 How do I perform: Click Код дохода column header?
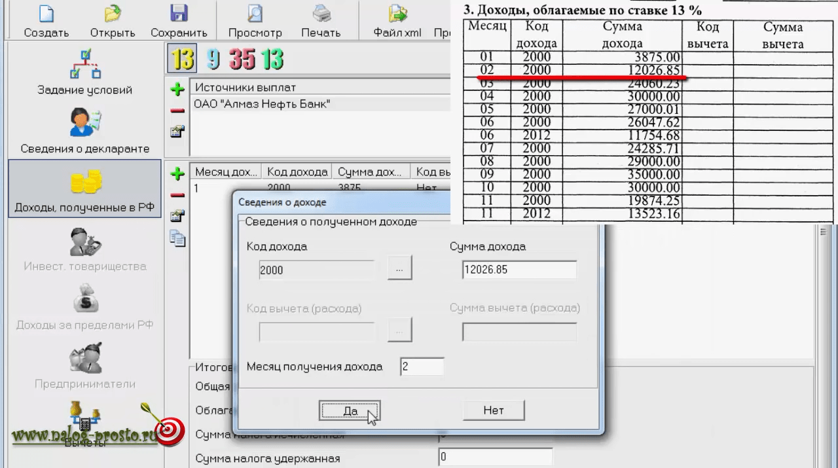click(297, 171)
